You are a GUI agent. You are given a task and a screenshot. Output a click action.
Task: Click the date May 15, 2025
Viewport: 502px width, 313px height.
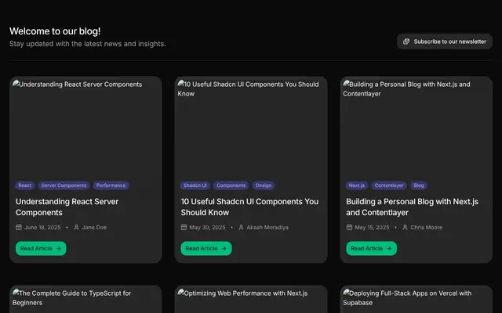(x=372, y=228)
